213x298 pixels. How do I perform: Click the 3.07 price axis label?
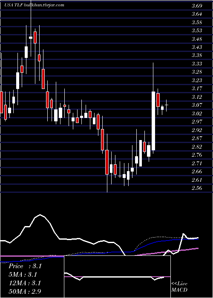click(x=197, y=105)
